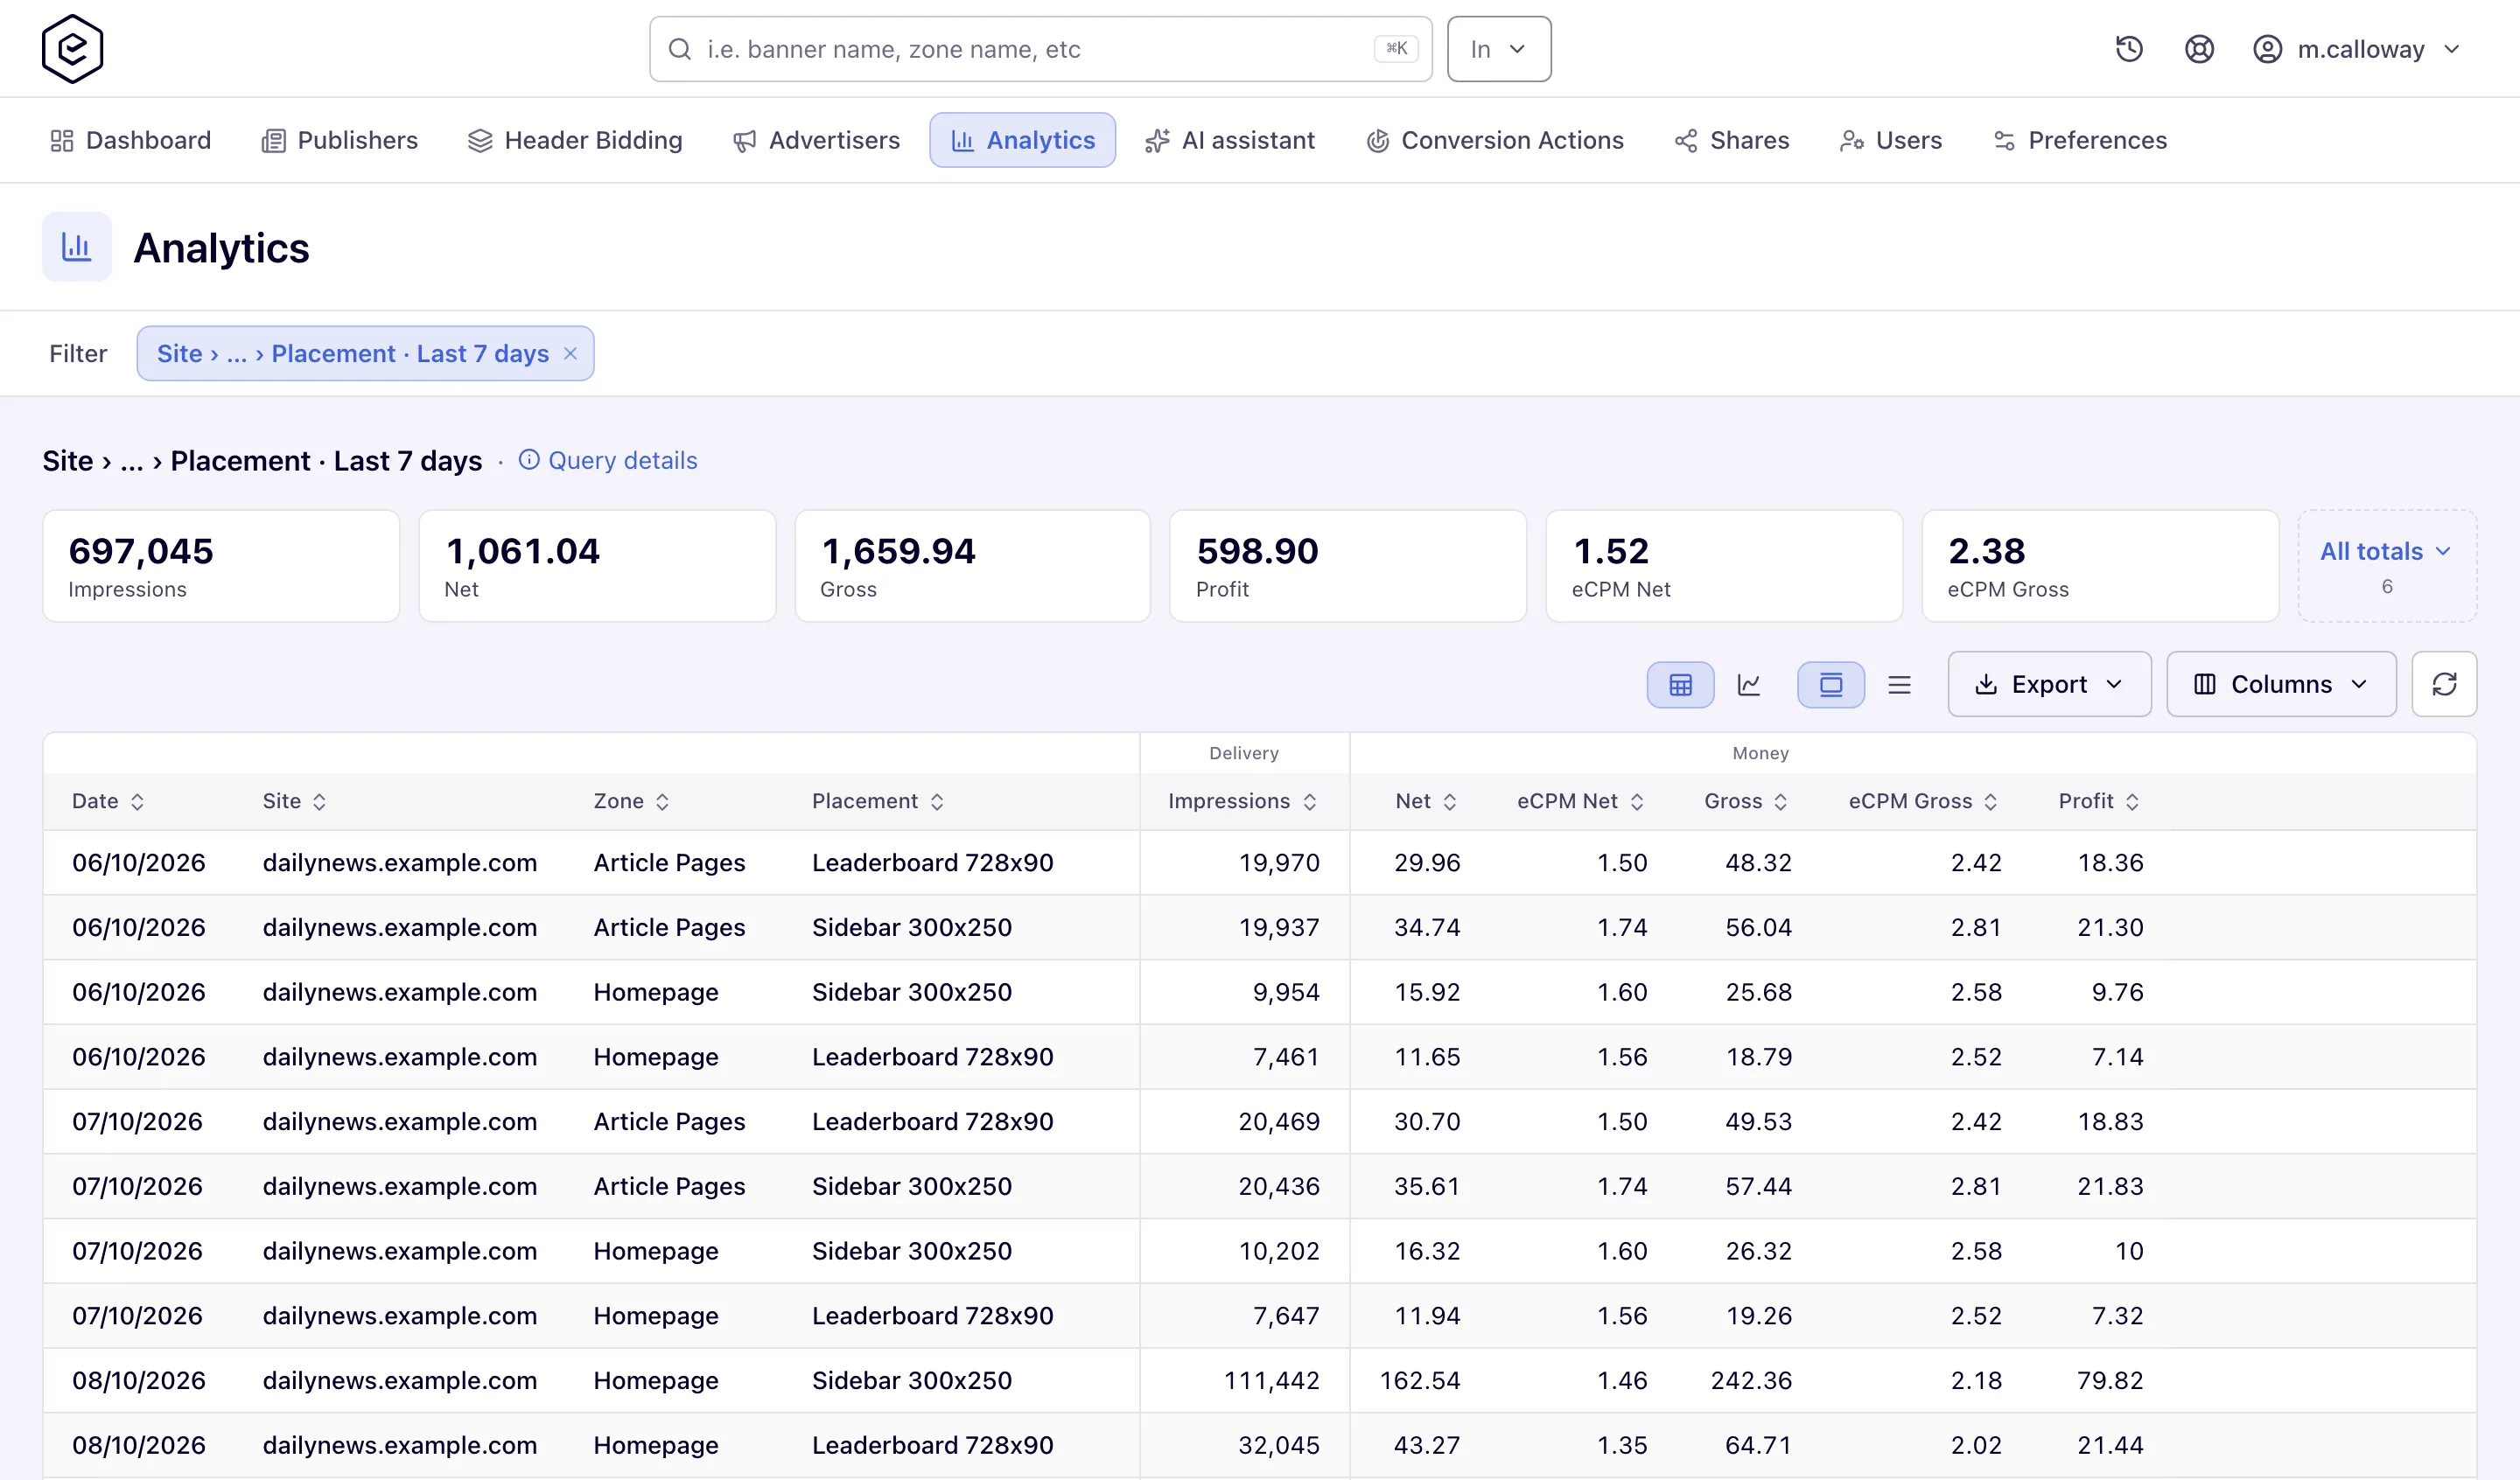
Task: Remove the Site Placement filter chip
Action: [x=571, y=354]
